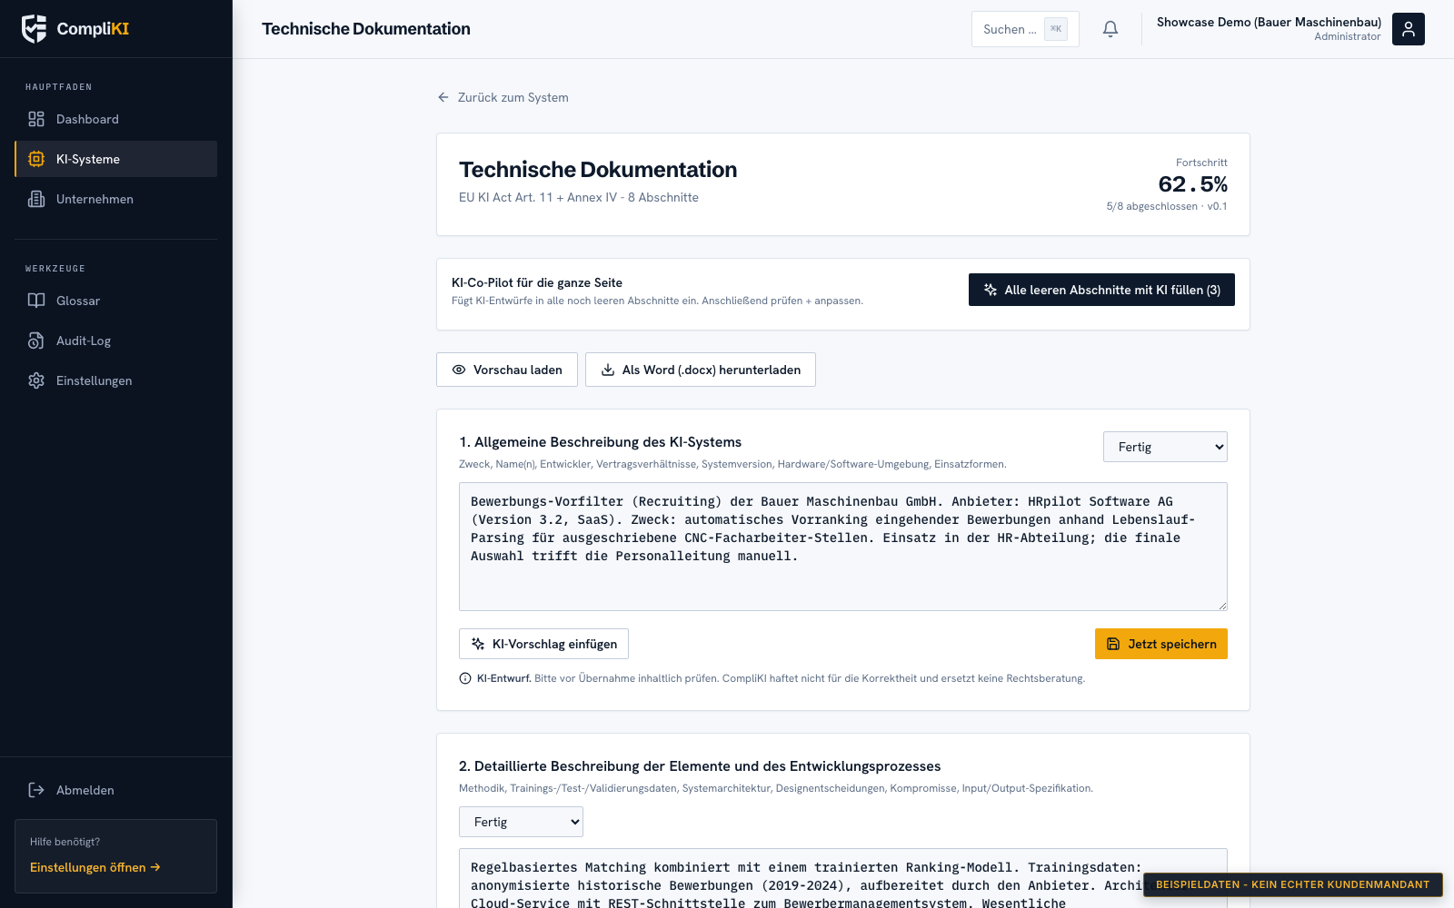The height and width of the screenshot is (908, 1454).
Task: Click Vorschau laden button
Action: coord(507,370)
